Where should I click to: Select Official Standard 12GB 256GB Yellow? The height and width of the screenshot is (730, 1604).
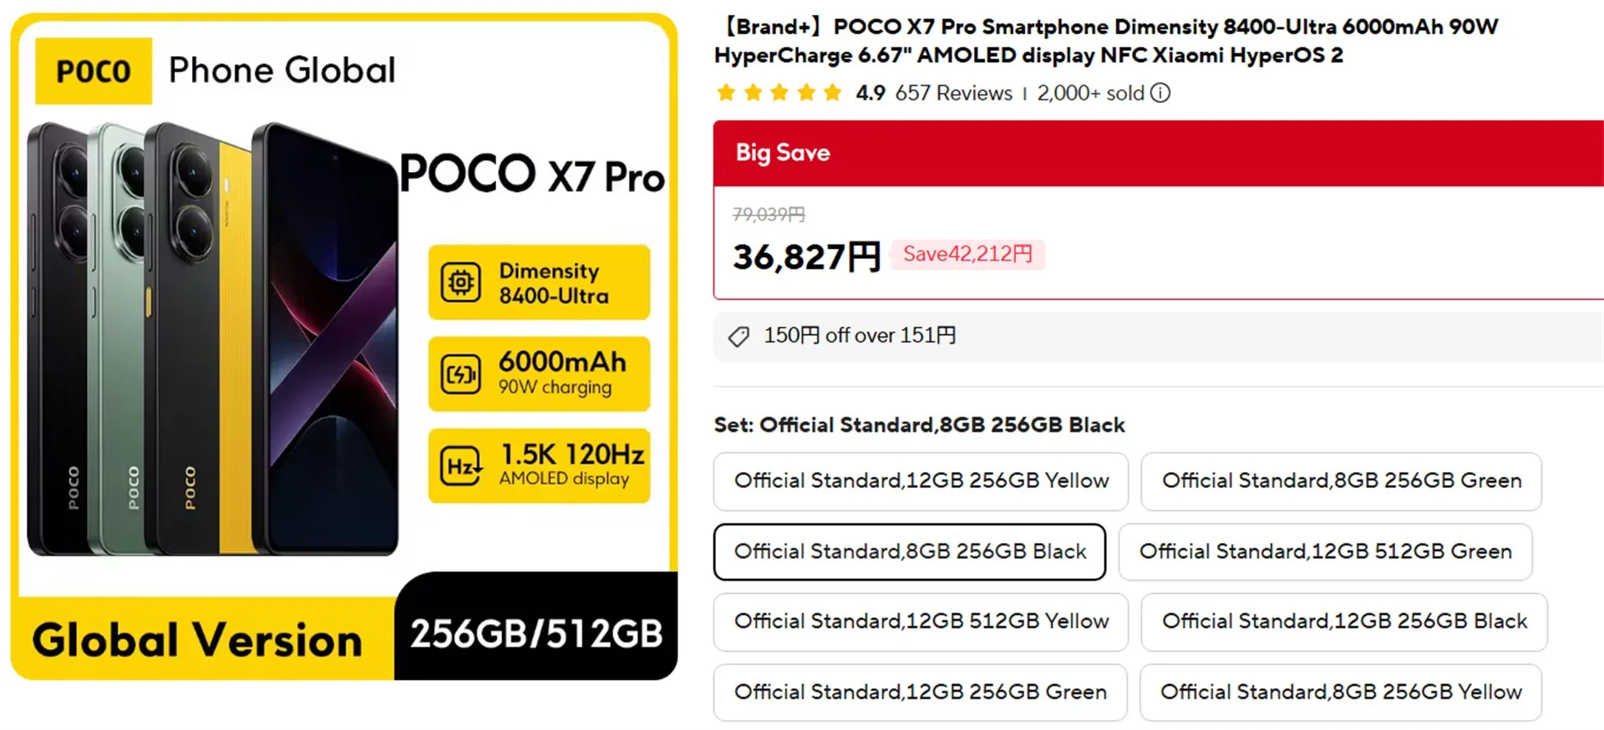[x=921, y=481]
